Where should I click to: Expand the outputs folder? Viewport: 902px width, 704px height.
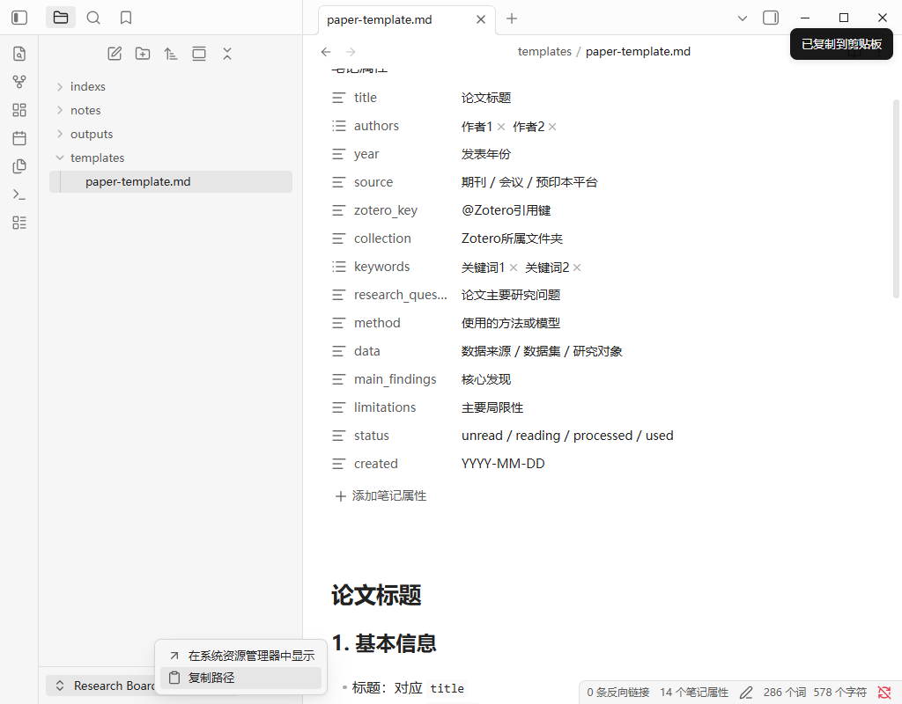coord(60,134)
